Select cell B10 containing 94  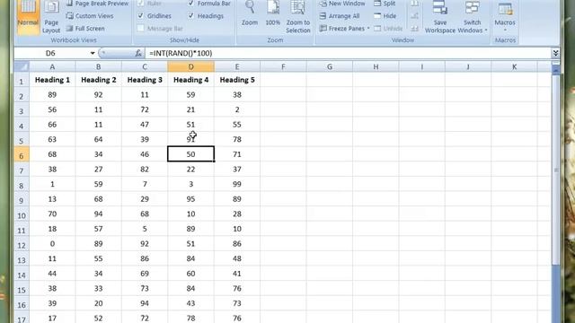point(98,214)
